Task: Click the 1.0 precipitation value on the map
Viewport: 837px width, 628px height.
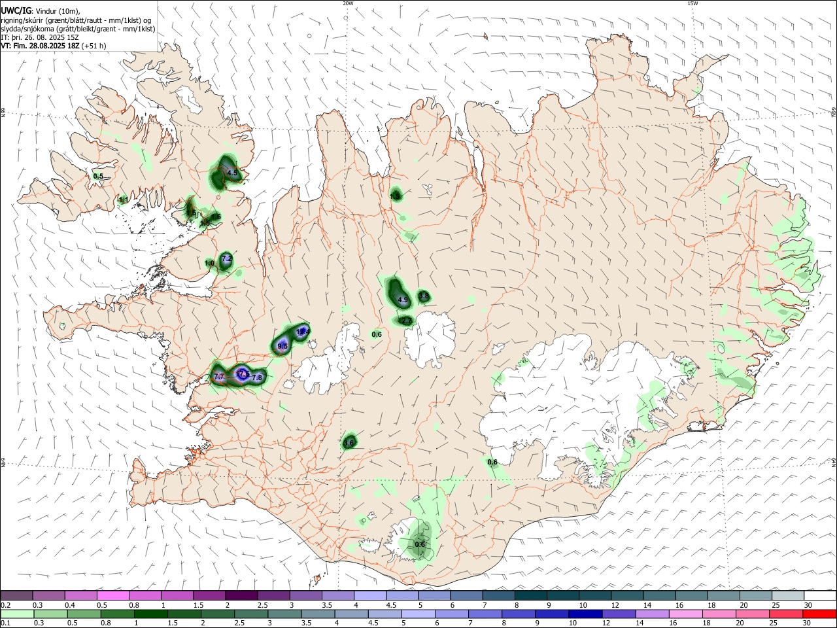Action: [209, 263]
